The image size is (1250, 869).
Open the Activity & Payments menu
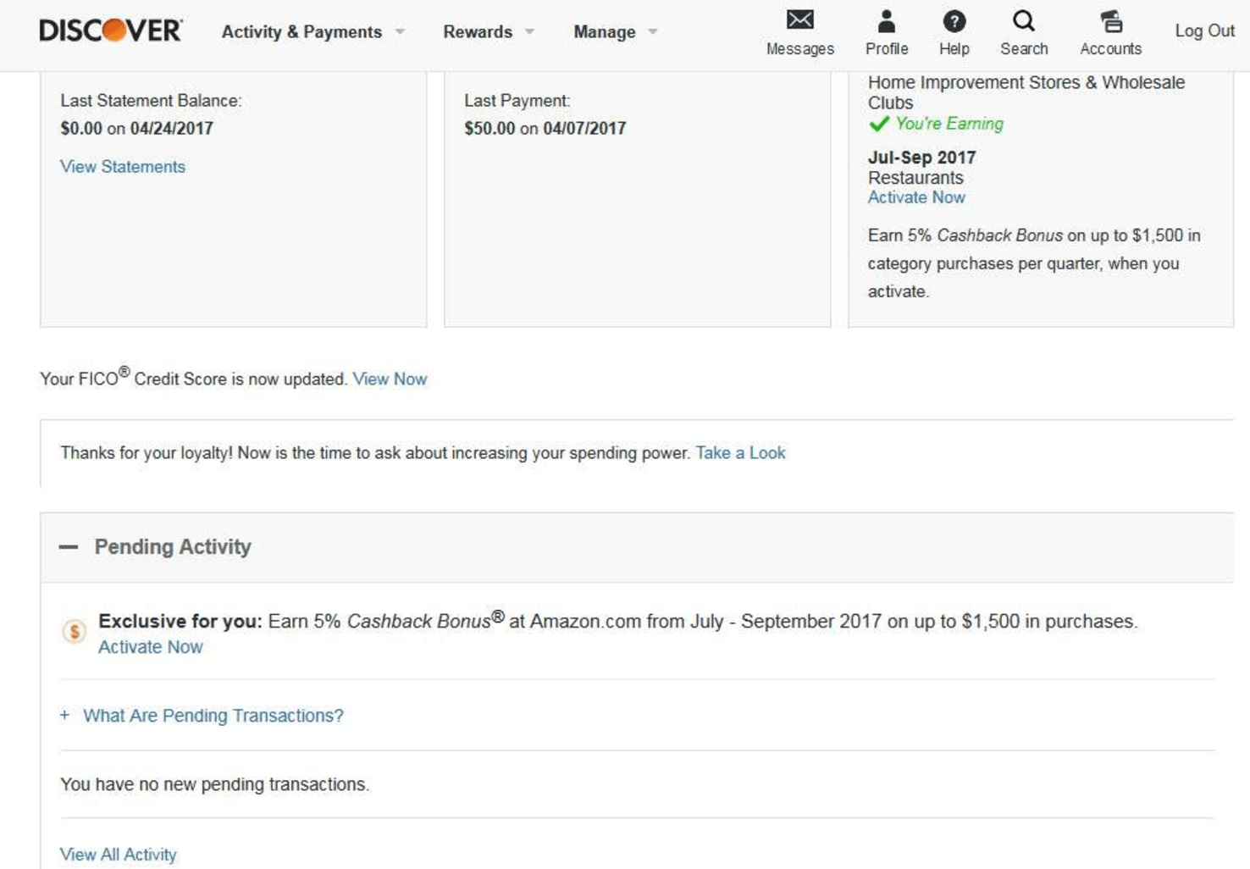301,32
